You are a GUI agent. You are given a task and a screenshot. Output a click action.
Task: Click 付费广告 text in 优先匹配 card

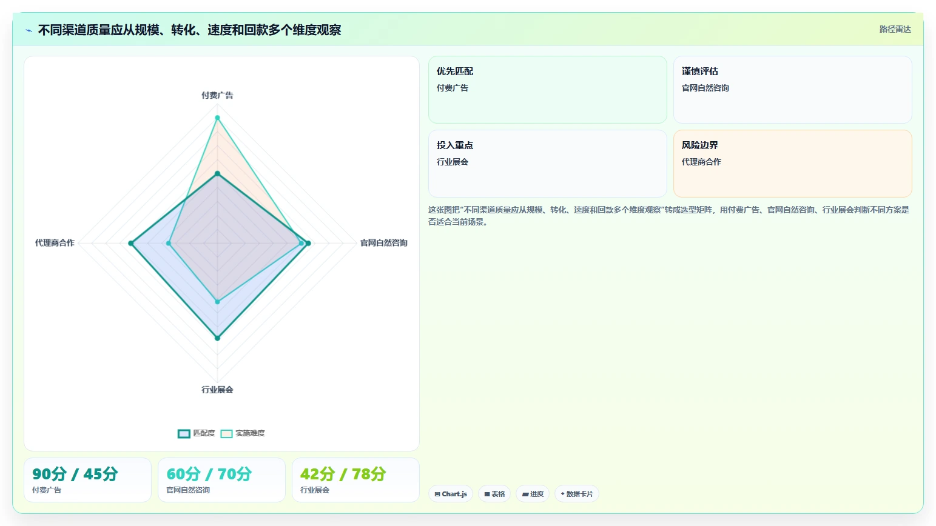point(453,88)
